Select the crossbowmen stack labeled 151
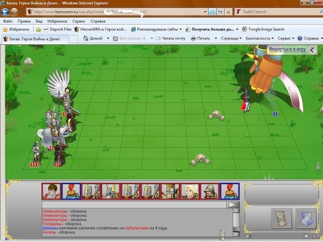Viewport: 323px width, 242px height. point(37,152)
